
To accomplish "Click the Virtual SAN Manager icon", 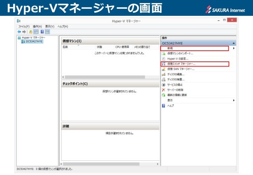I will click(164, 69).
